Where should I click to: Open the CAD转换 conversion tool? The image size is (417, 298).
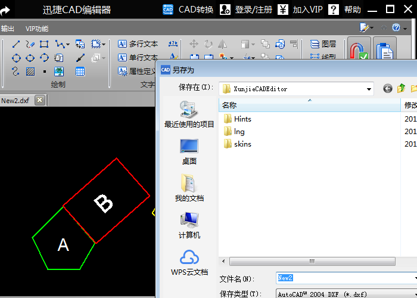pos(188,10)
